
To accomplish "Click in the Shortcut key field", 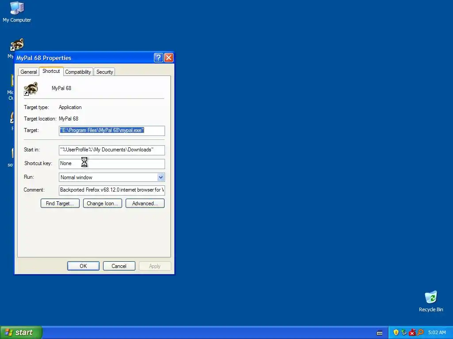I will pyautogui.click(x=112, y=163).
